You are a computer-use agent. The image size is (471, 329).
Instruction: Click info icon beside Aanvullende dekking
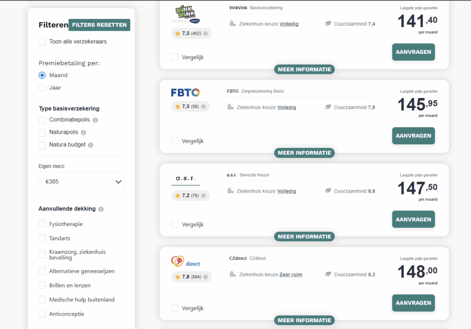tap(101, 209)
